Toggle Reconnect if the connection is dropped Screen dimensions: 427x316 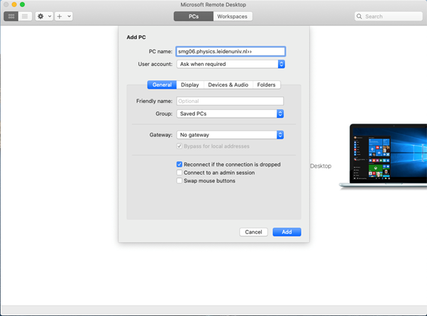(179, 164)
